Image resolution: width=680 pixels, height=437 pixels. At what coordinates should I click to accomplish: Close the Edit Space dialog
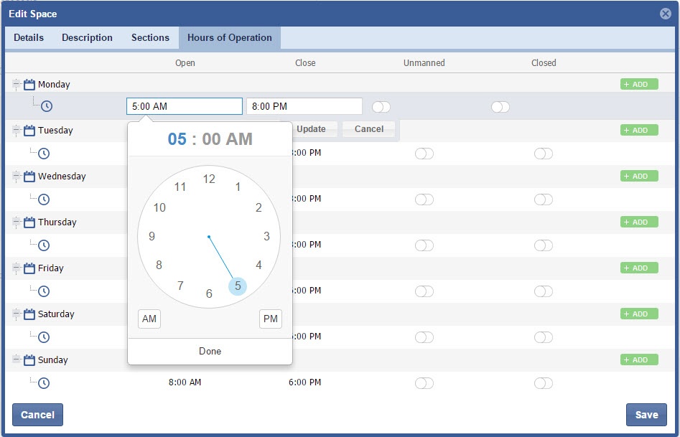pos(666,14)
